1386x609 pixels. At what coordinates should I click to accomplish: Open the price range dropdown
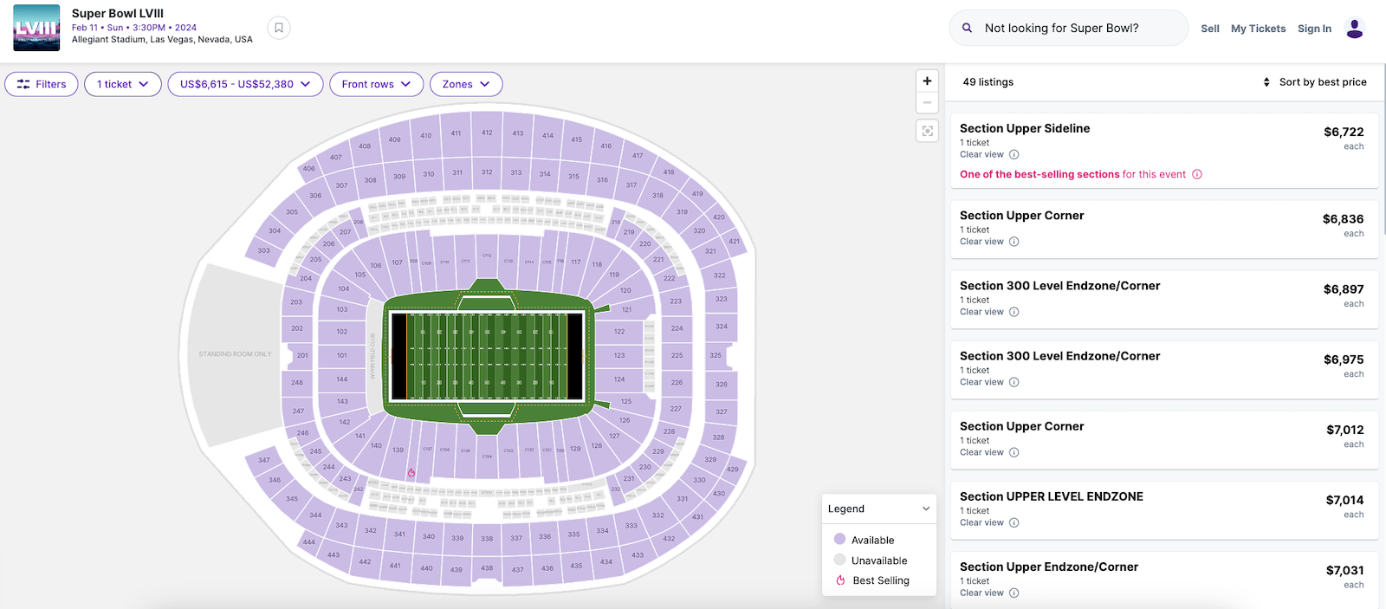coord(245,84)
